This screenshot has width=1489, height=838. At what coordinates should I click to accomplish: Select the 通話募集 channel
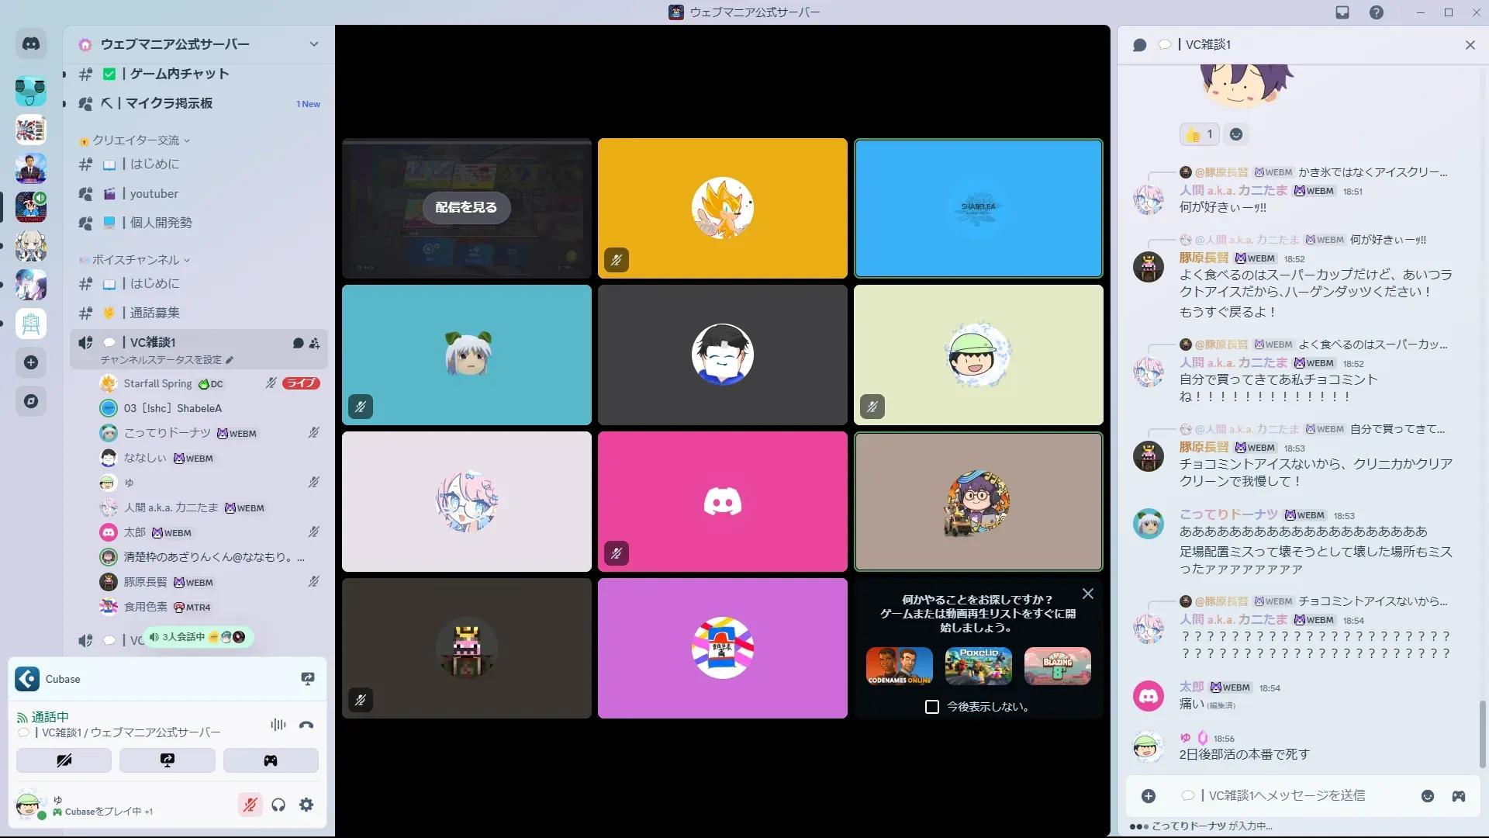[154, 313]
